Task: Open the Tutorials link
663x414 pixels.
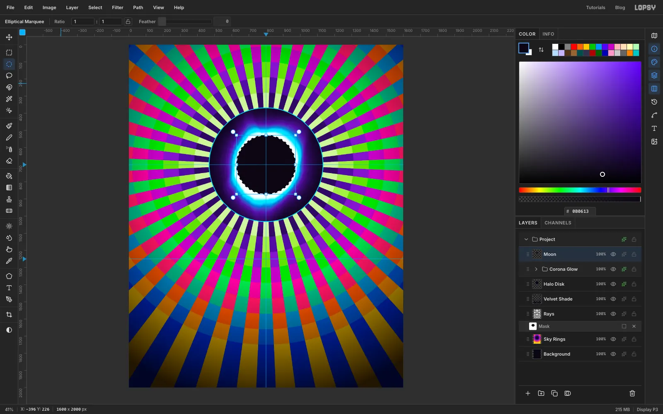Action: 595,7
